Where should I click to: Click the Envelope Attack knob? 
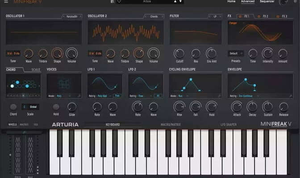(237, 106)
